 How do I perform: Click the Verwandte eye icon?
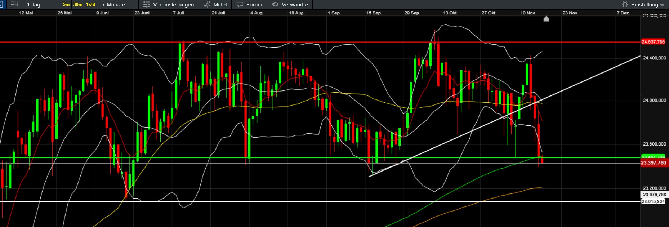pyautogui.click(x=275, y=4)
